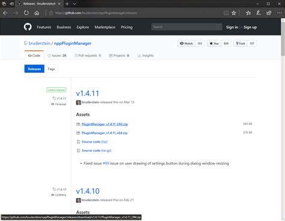Click the v1.4.10 tag link in sidebar
This screenshot has width=285, height=221.
click(x=60, y=189)
